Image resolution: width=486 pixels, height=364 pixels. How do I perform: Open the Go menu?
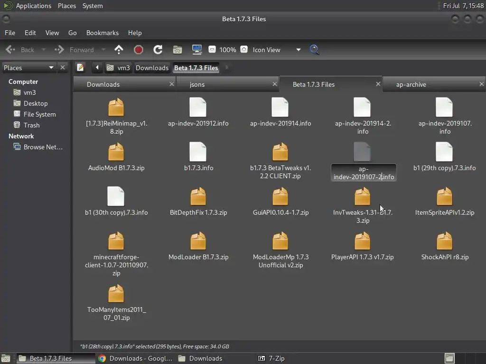click(72, 33)
